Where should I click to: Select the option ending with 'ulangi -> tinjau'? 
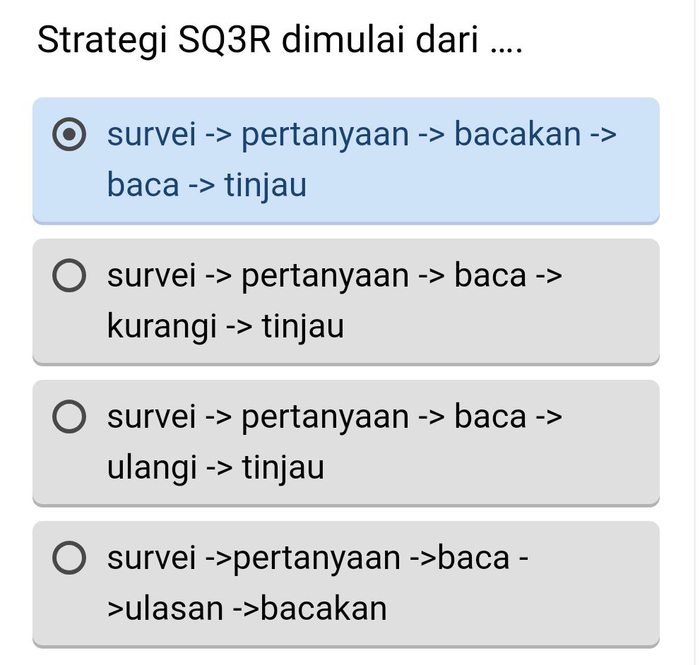click(x=346, y=441)
